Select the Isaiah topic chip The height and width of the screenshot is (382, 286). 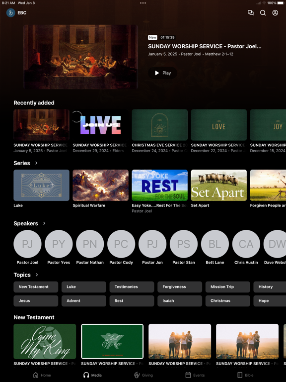180,301
